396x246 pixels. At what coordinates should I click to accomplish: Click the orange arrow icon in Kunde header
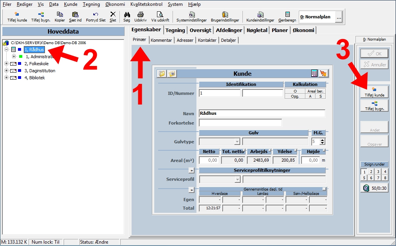323,73
